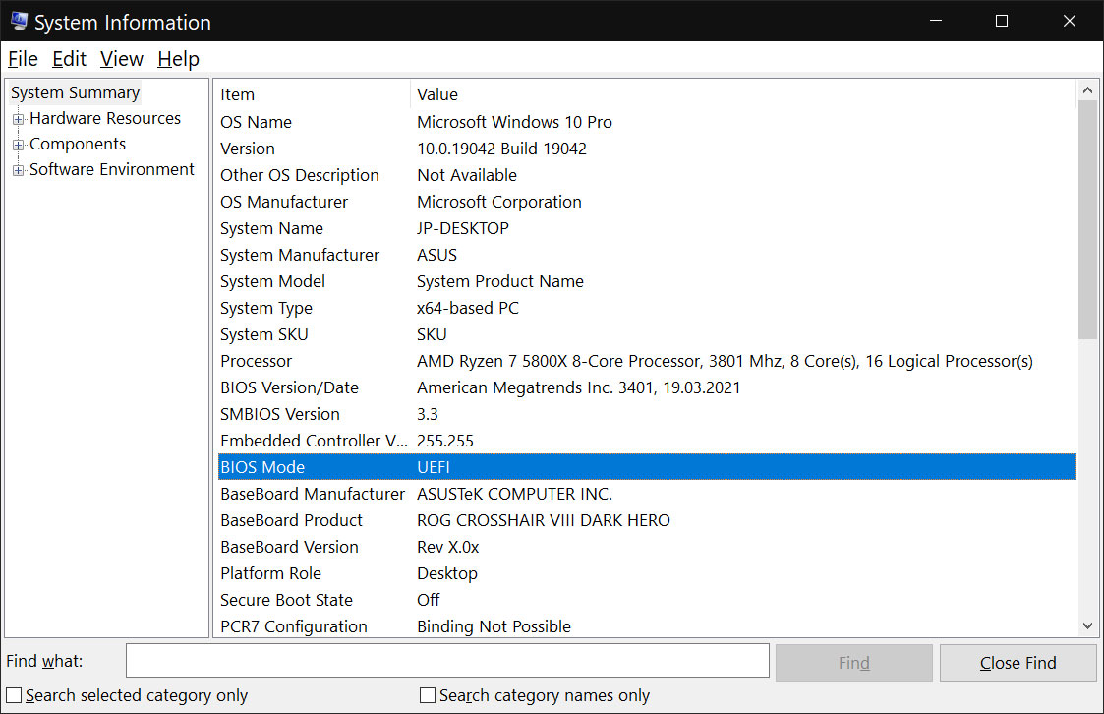The height and width of the screenshot is (714, 1104).
Task: Select the OS Manufacturer row
Action: point(647,202)
